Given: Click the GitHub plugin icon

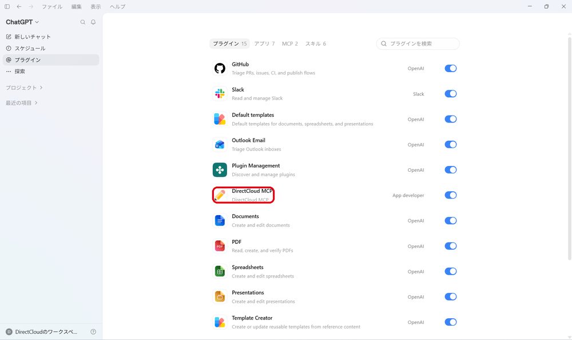Looking at the screenshot, I should click(x=220, y=68).
